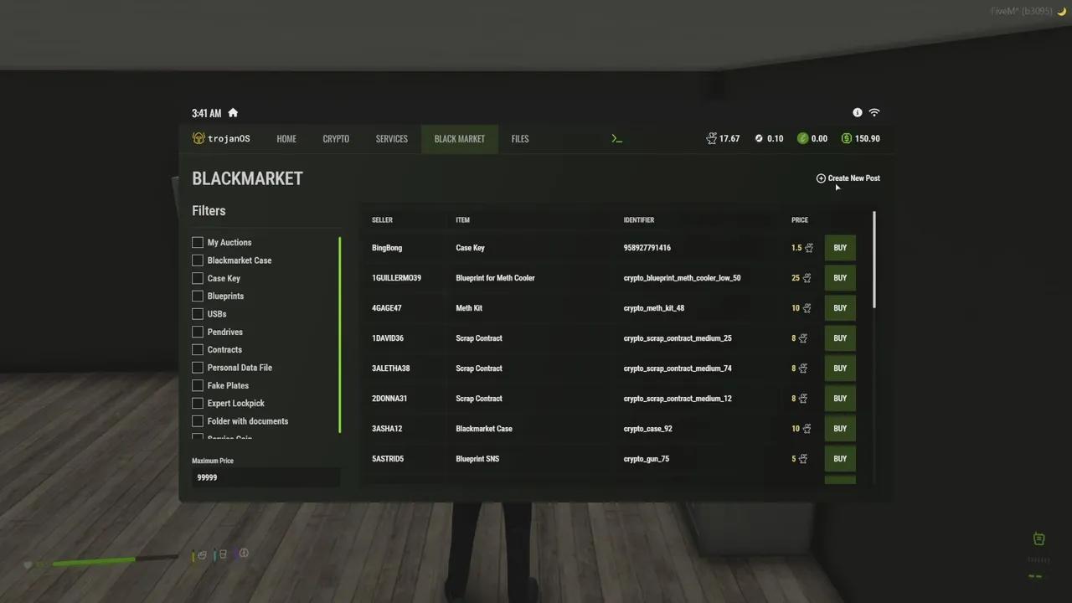Toggle the My Auctions filter checkbox
Image resolution: width=1072 pixels, height=603 pixels.
click(x=198, y=242)
